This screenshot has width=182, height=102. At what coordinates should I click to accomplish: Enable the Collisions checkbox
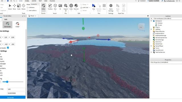click(28, 7)
